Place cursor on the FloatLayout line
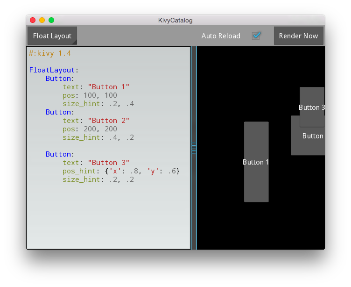This screenshot has height=287, width=351. 54,70
